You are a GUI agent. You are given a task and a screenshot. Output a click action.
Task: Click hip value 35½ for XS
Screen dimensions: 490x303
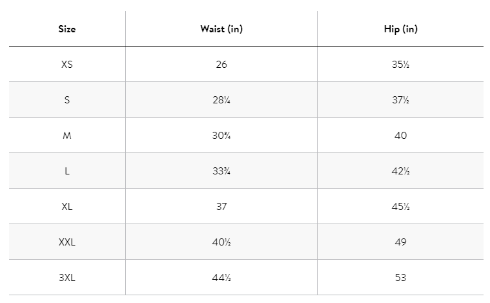pyautogui.click(x=400, y=65)
